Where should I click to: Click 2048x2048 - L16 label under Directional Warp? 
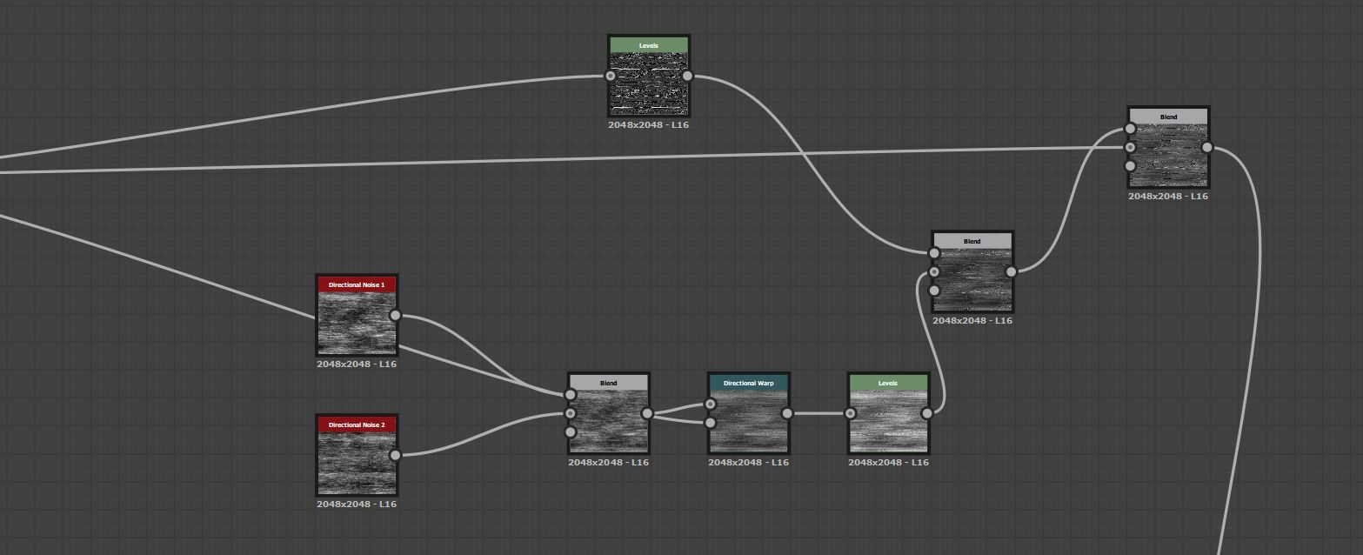(x=749, y=462)
